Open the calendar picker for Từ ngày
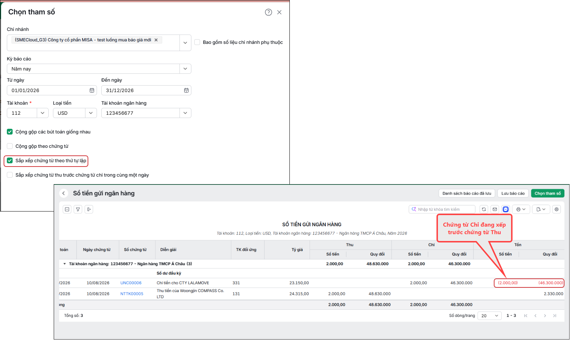The height and width of the screenshot is (341, 572). pos(92,90)
